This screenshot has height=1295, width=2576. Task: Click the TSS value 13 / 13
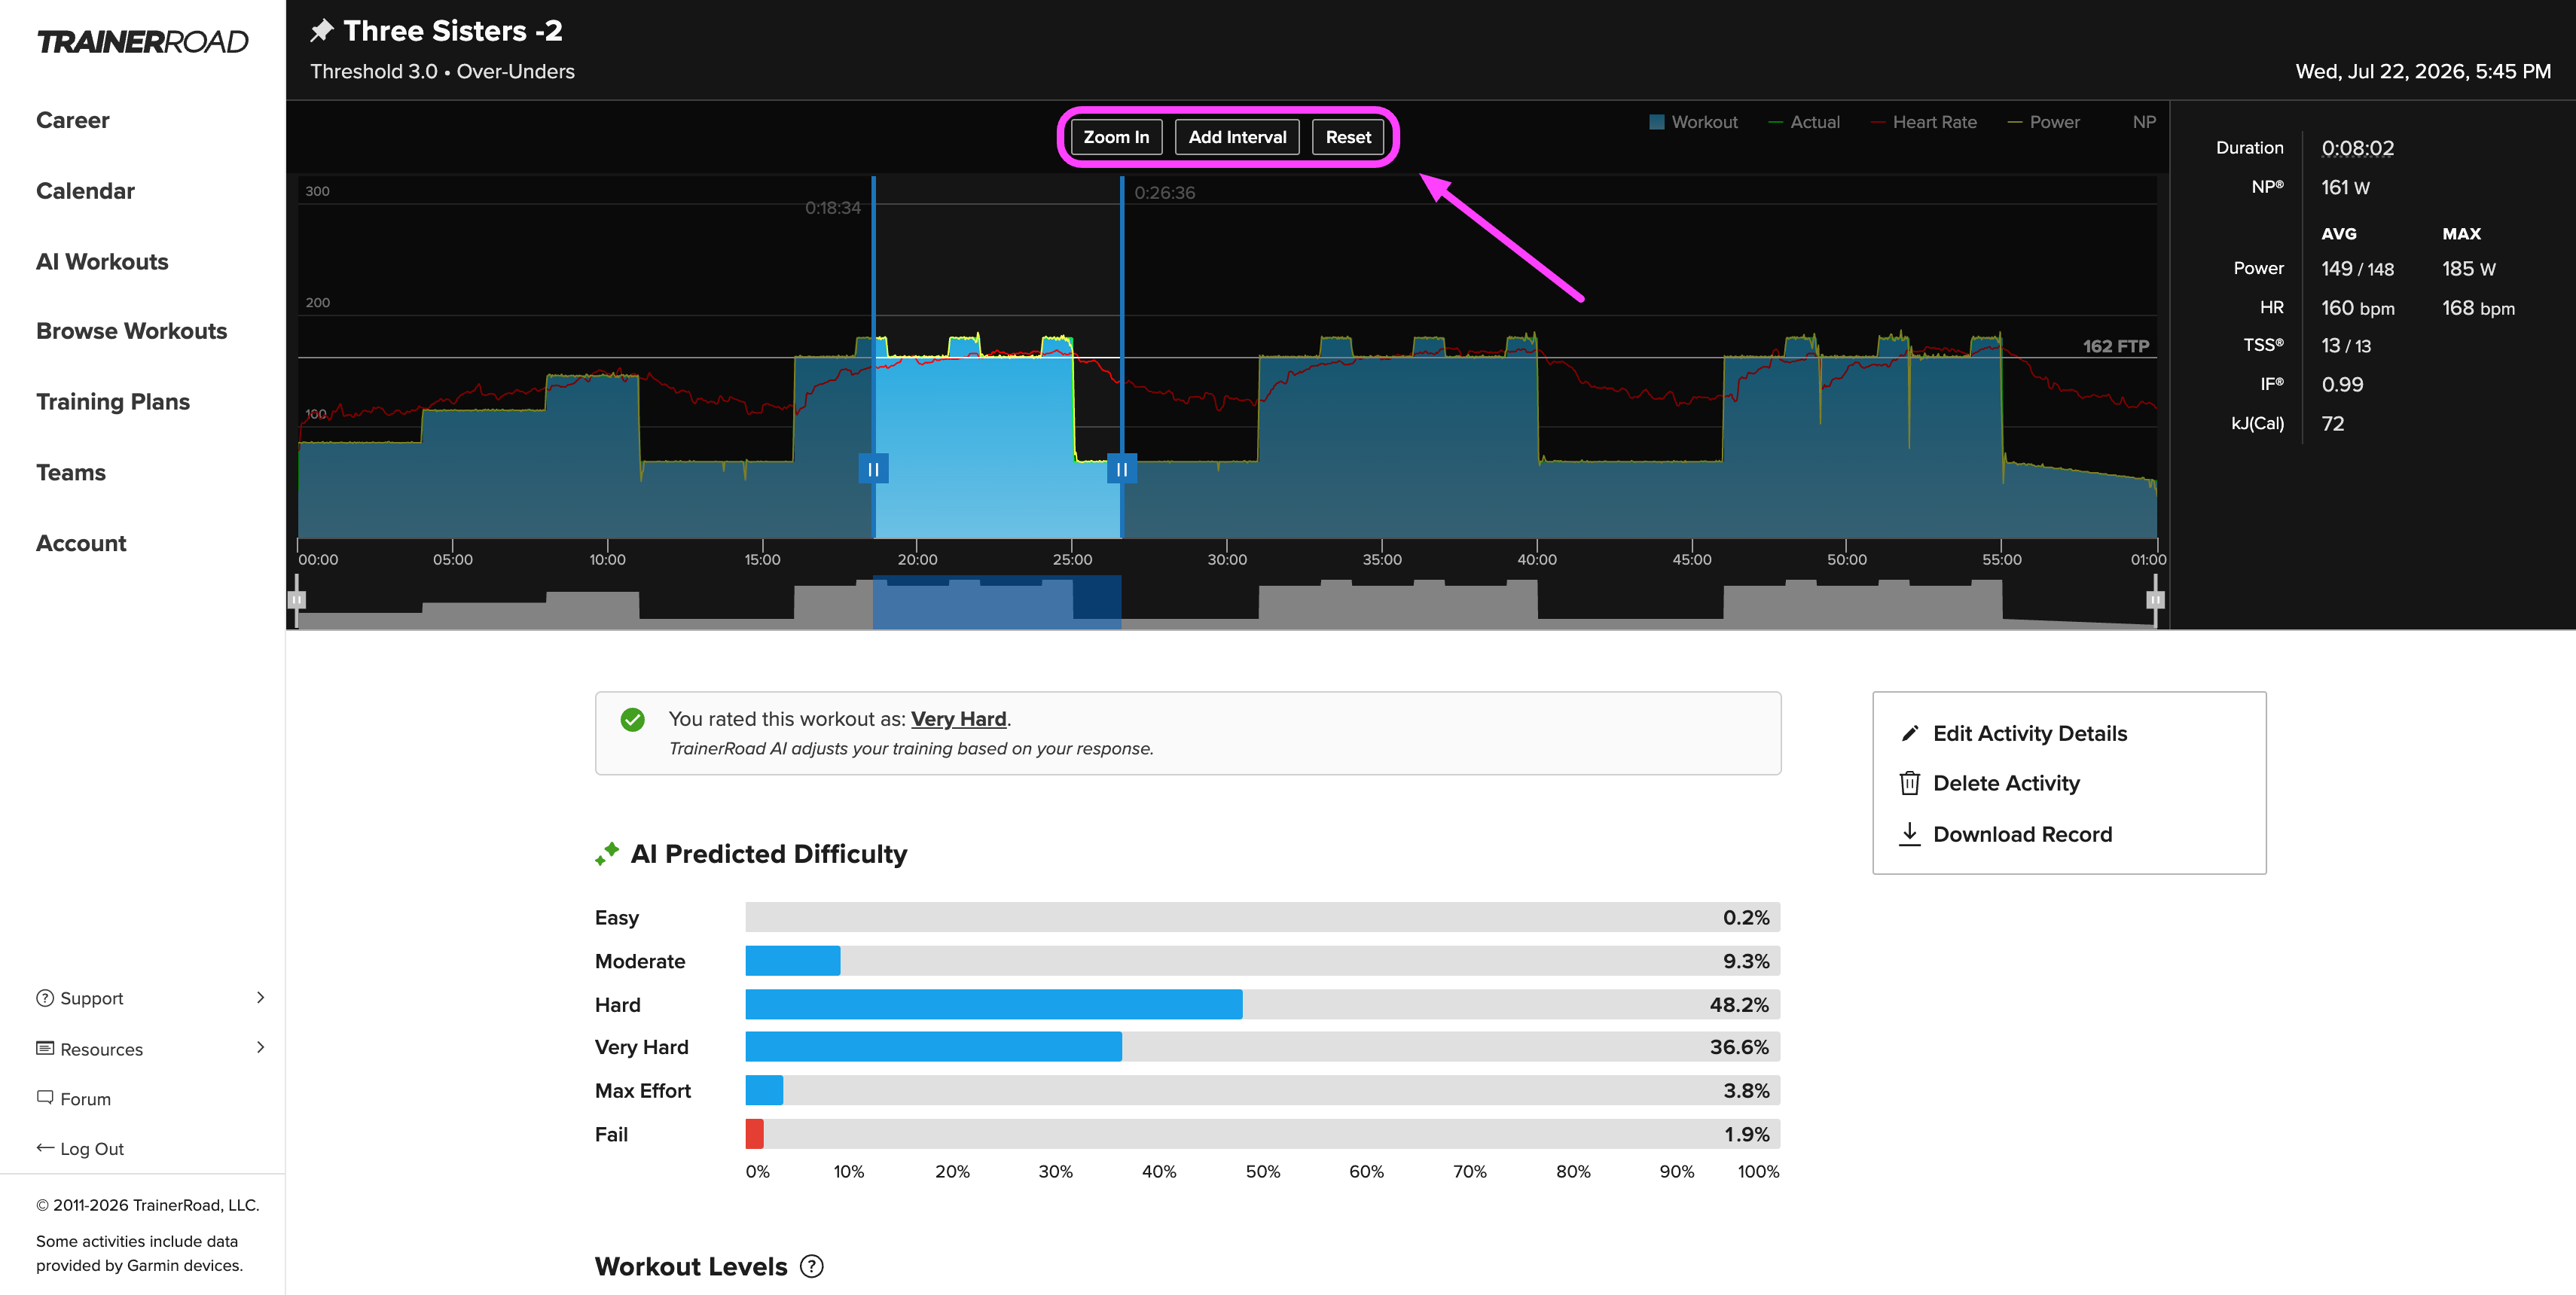(x=2345, y=346)
